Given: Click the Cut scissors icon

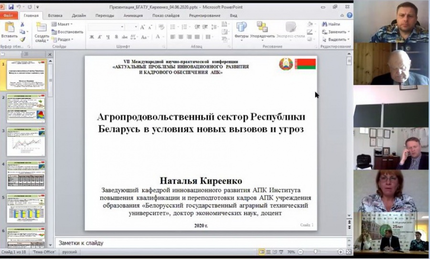Looking at the screenshot, I should (x=22, y=24).
